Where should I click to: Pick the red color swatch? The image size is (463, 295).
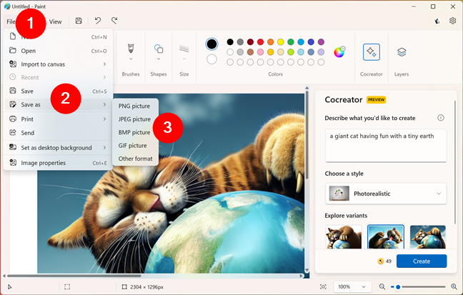point(260,42)
